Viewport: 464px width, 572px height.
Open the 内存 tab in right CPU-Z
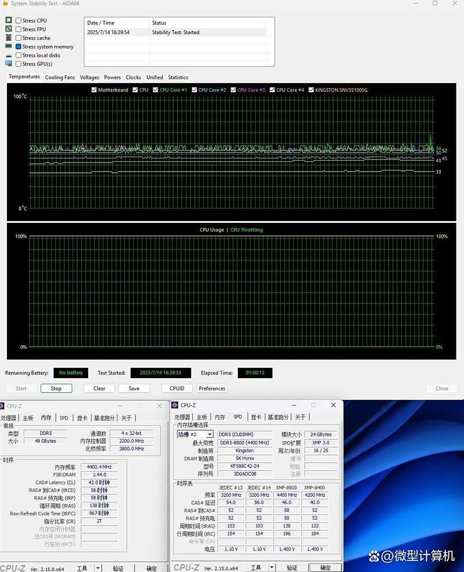(220, 417)
